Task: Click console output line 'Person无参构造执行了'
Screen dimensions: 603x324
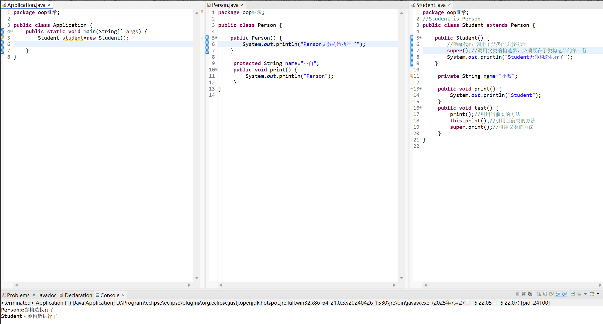Action: pos(28,310)
